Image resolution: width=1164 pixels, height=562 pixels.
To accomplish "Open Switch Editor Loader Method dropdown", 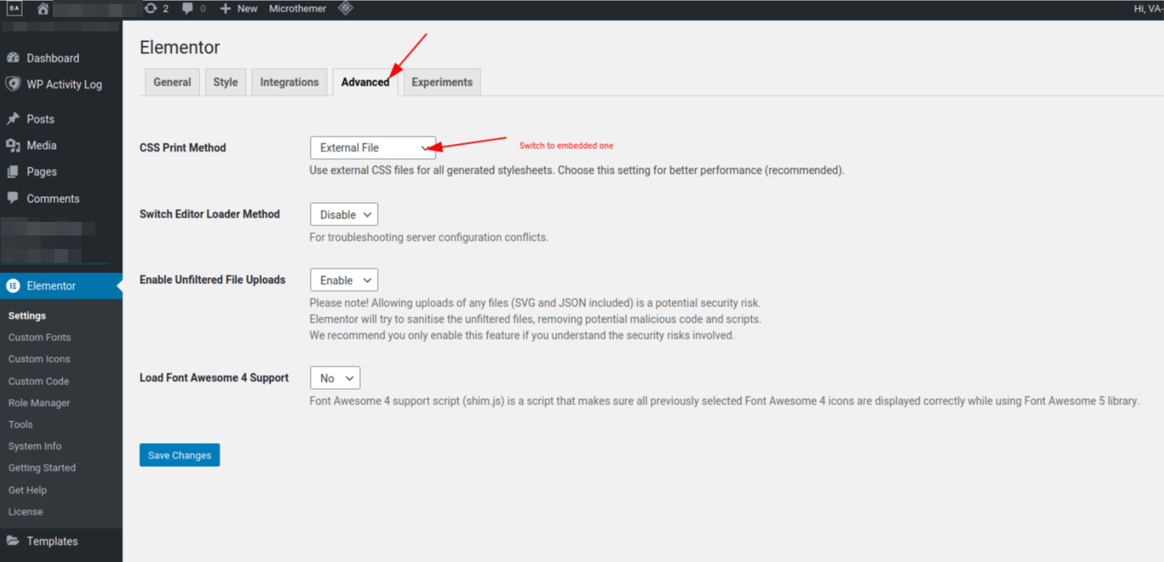I will (x=344, y=214).
